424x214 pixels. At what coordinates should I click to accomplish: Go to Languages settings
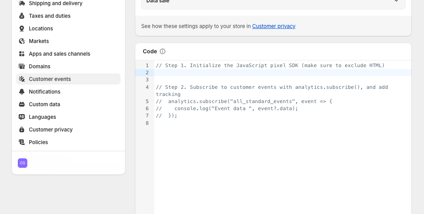pos(68,117)
